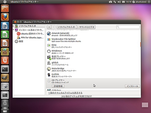Open the 14:19 clock menu
This screenshot has width=151, height=113.
[129, 2]
